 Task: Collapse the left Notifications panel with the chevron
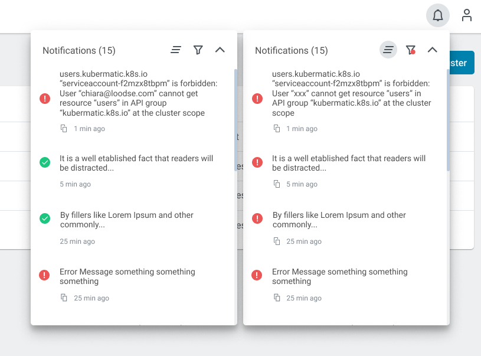220,50
